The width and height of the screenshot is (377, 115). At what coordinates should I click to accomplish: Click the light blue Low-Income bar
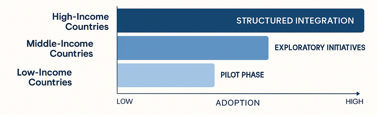point(166,75)
